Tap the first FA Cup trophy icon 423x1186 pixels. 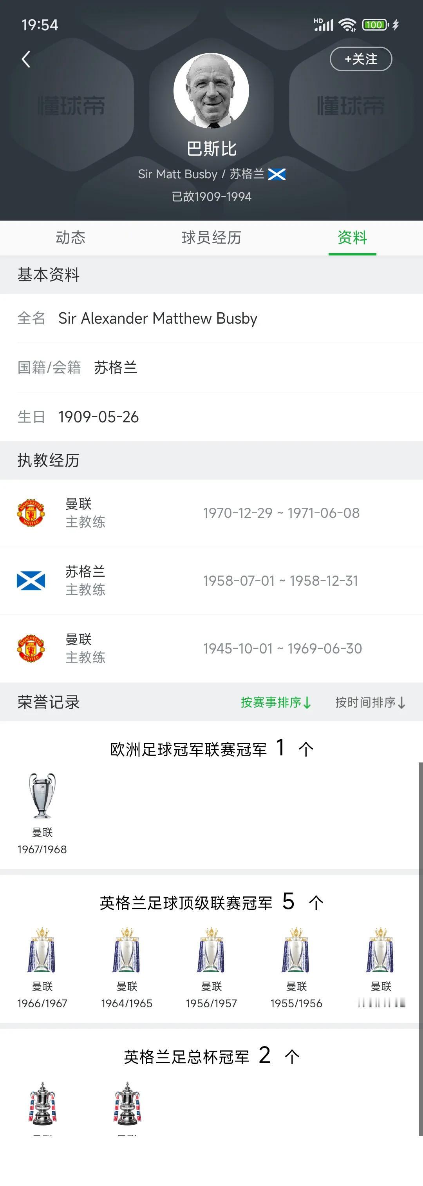(x=42, y=1103)
